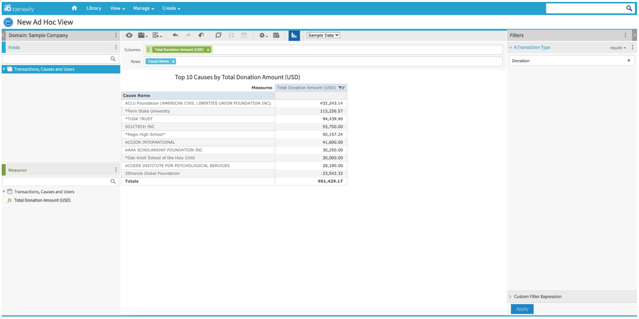Open A.Transaction Type filter options menu
This screenshot has height=319, width=639.
coord(633,47)
